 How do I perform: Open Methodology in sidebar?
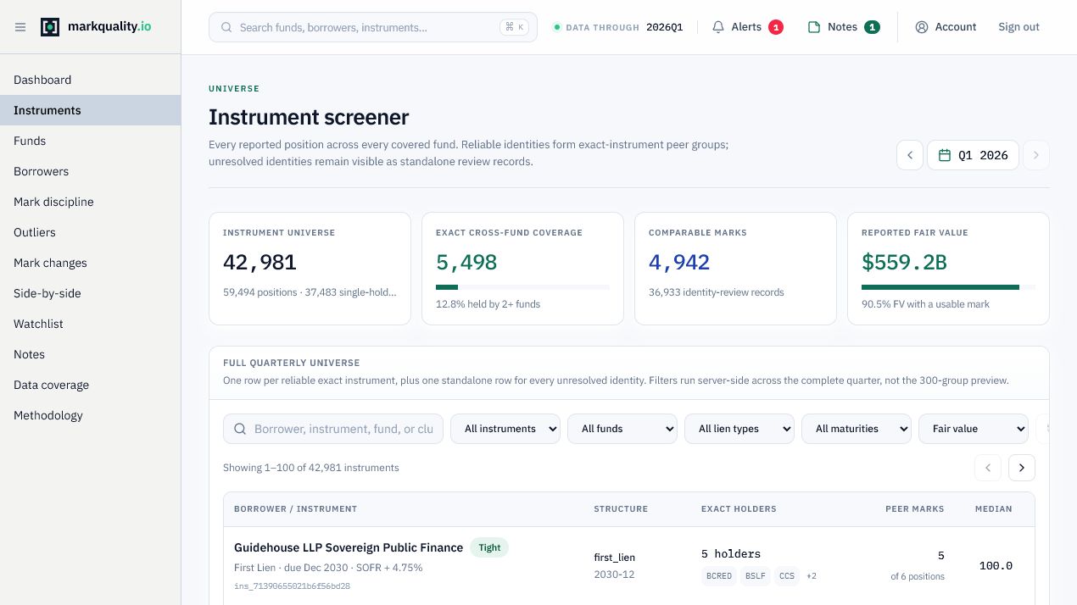[x=91, y=415]
